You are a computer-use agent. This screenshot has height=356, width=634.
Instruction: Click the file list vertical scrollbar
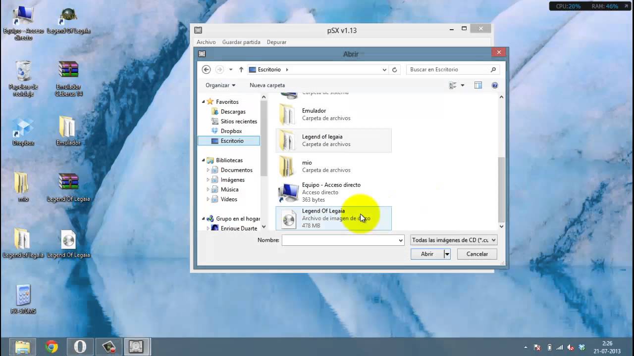pos(501,190)
